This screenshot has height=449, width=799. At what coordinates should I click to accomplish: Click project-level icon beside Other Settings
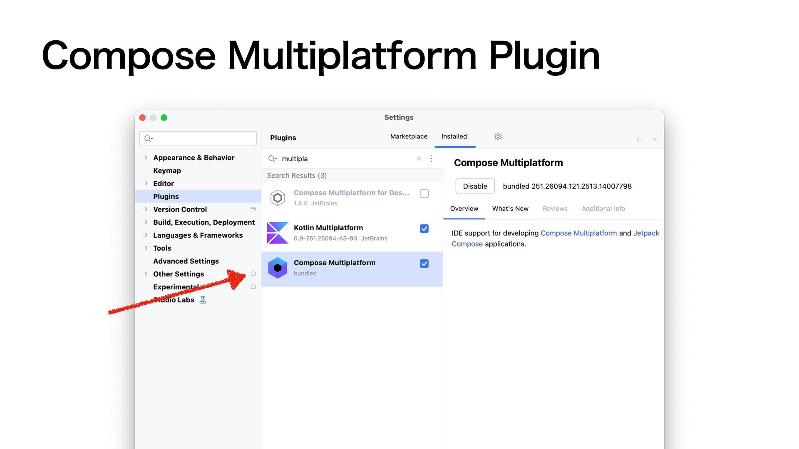[253, 274]
